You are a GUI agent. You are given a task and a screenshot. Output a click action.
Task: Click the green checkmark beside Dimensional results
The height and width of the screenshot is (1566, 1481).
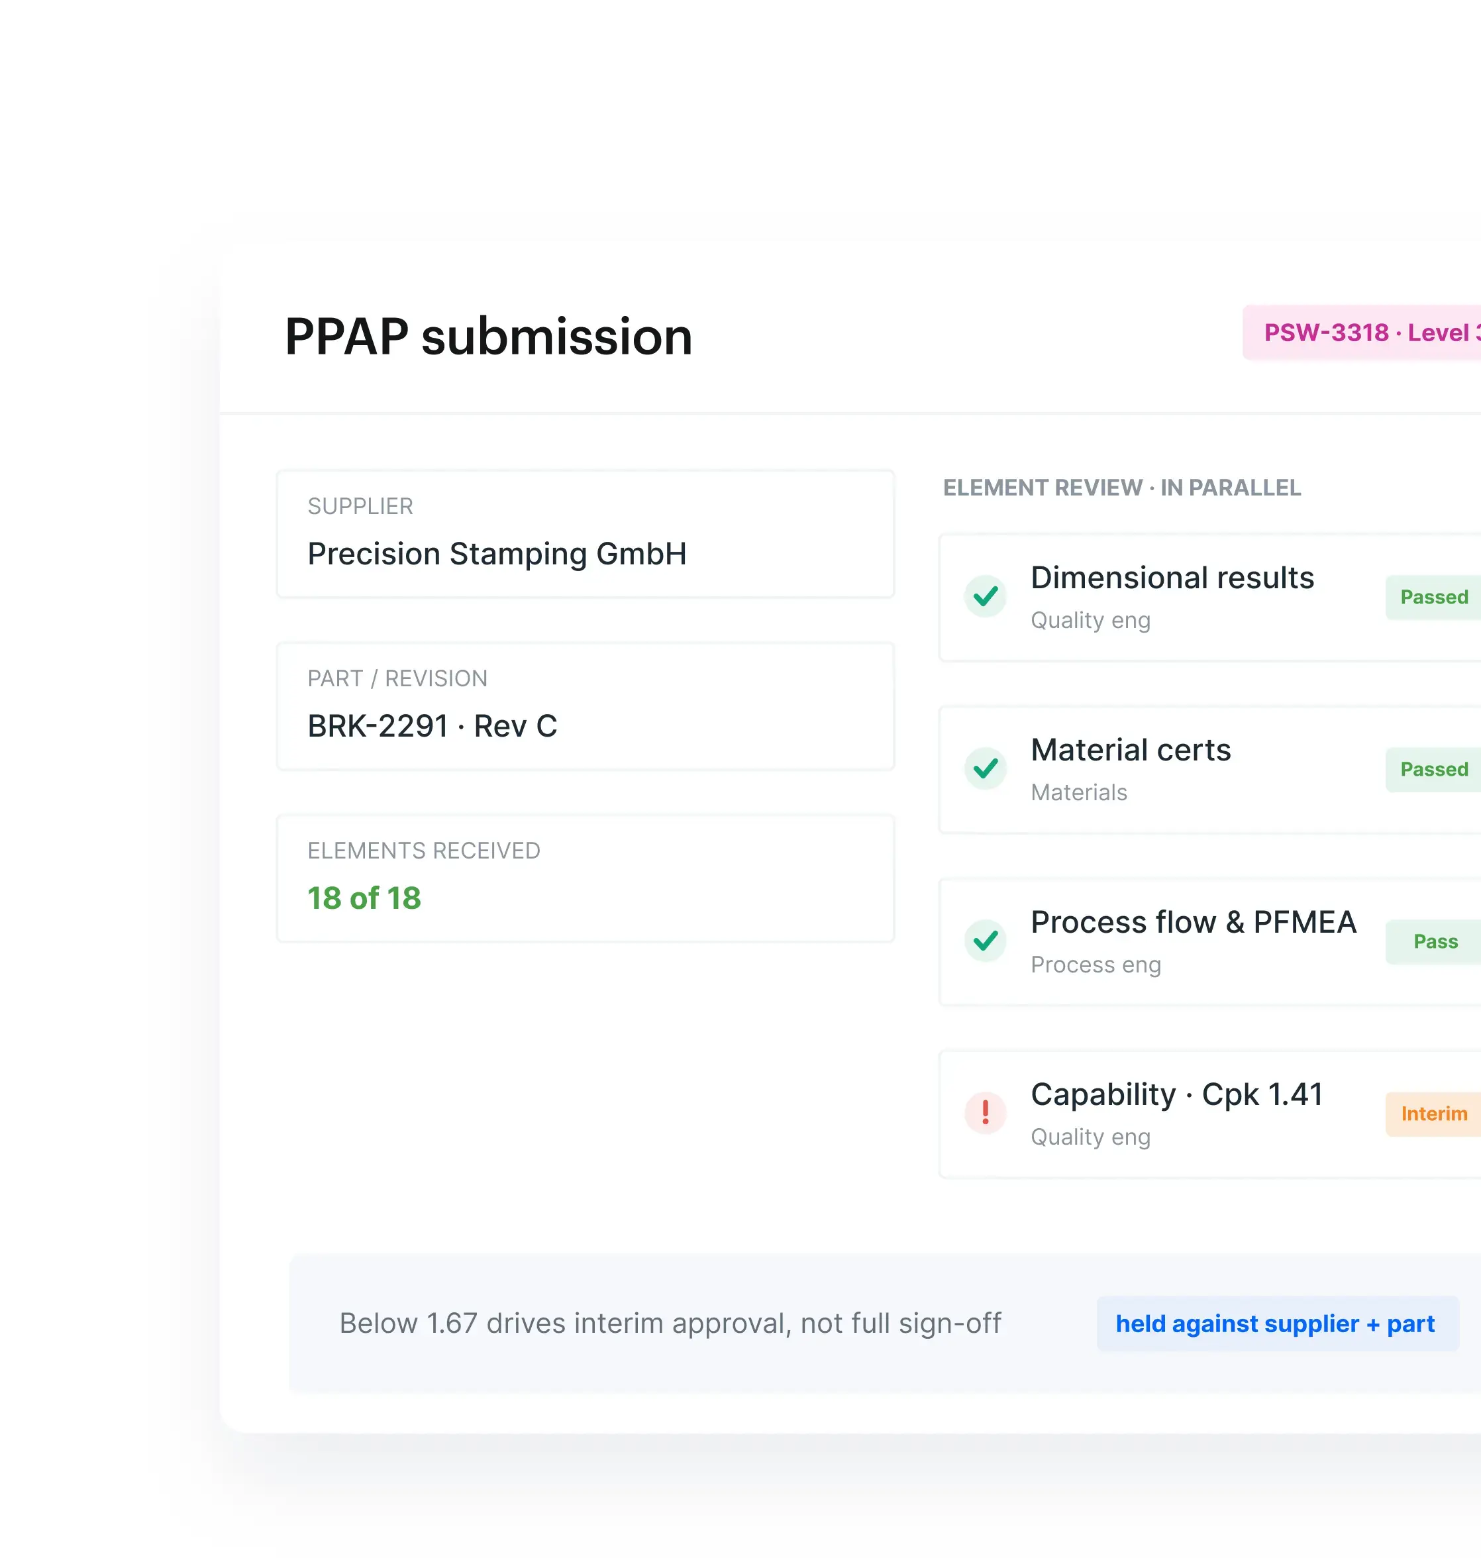click(985, 597)
